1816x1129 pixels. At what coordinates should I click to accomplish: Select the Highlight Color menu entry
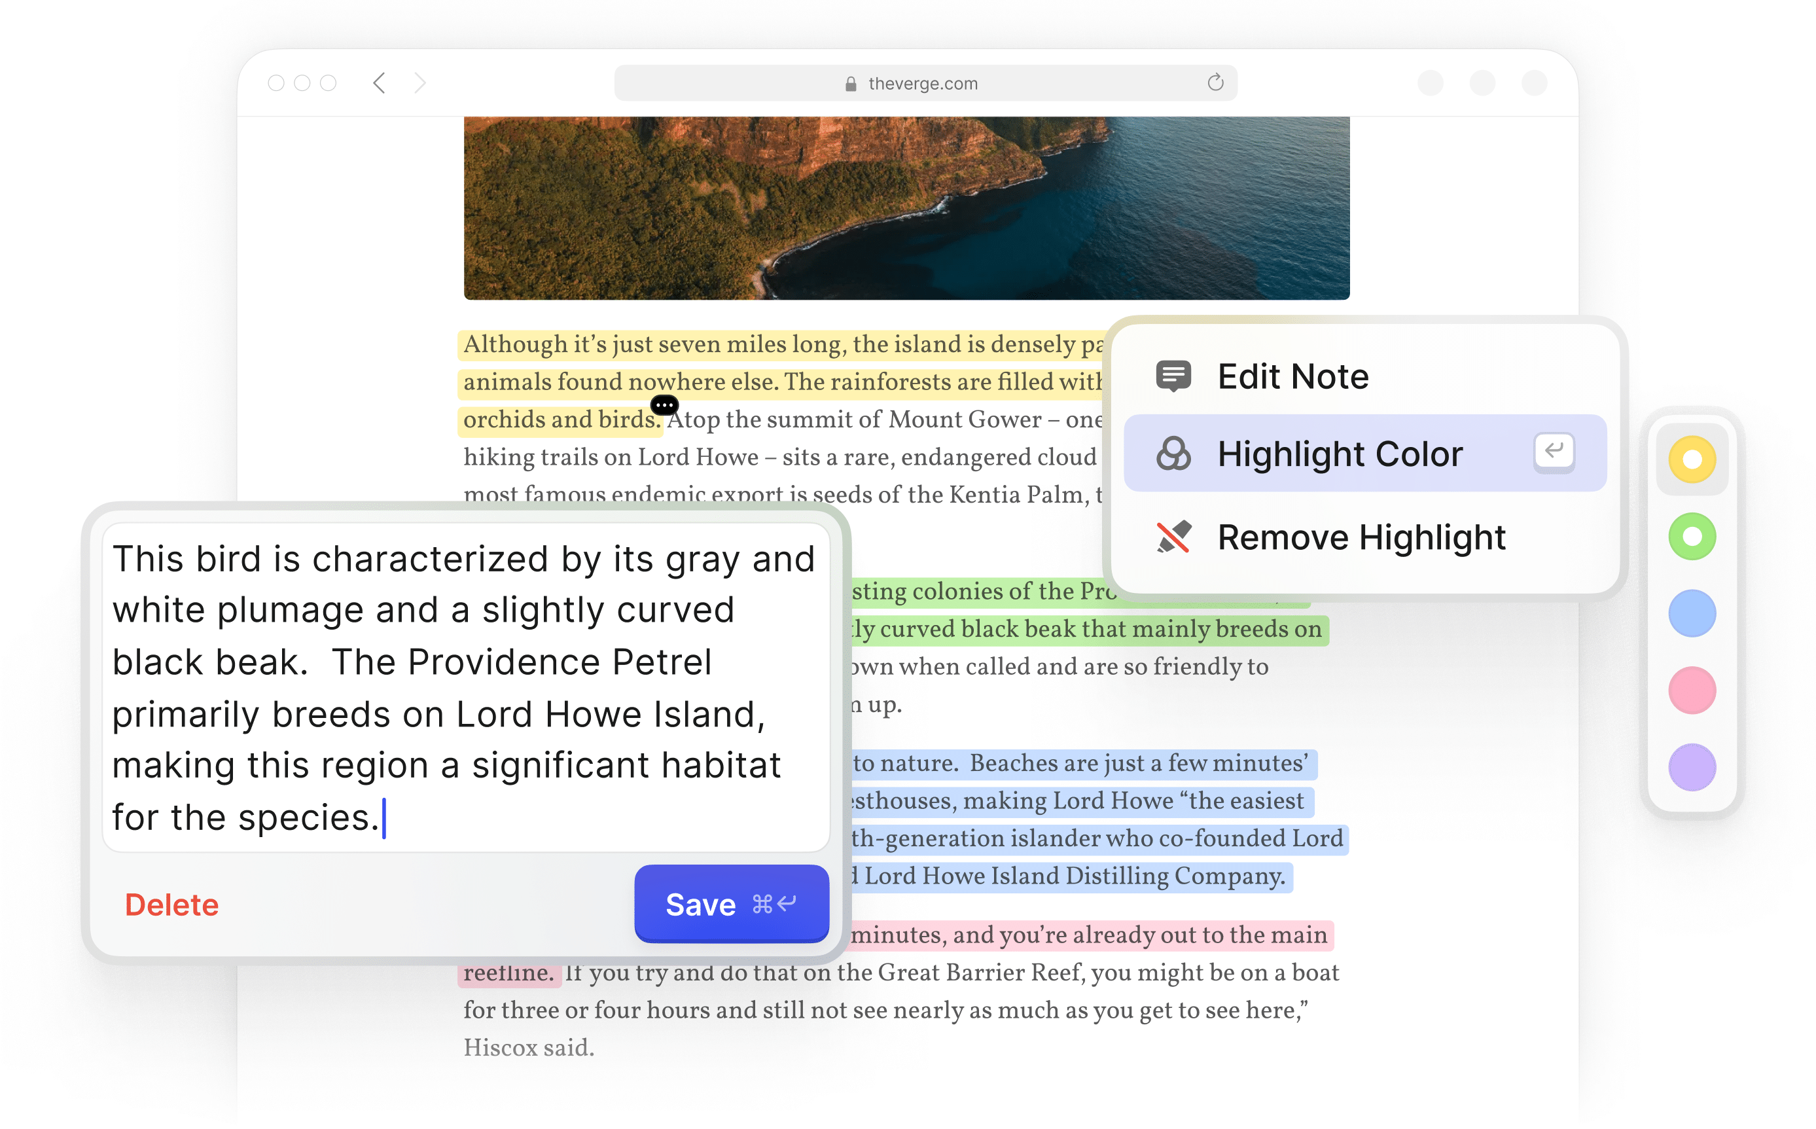(x=1364, y=454)
